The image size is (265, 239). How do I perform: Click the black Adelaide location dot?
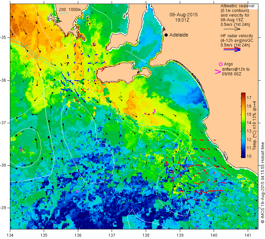click(166, 35)
